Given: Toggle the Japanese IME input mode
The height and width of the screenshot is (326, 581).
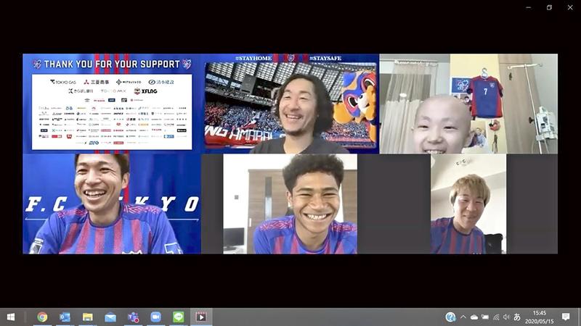Looking at the screenshot, I should (x=517, y=317).
